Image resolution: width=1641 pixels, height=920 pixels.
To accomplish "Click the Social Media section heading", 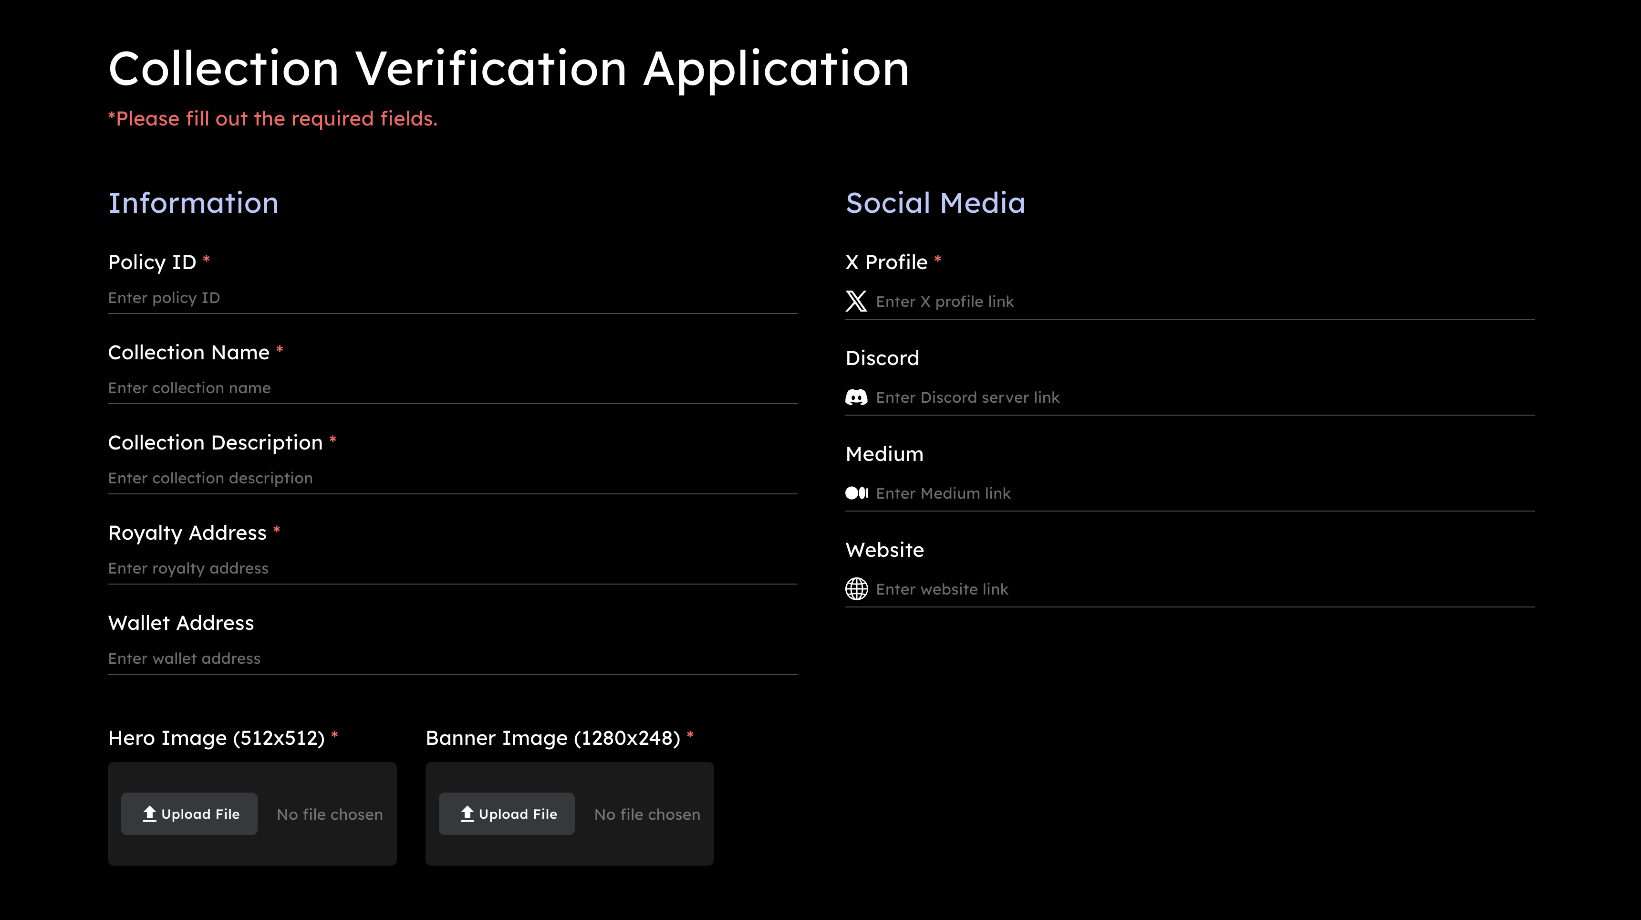I will tap(935, 203).
